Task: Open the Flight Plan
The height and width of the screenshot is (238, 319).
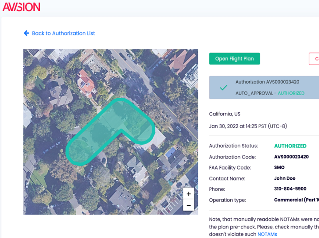Action: tap(234, 59)
